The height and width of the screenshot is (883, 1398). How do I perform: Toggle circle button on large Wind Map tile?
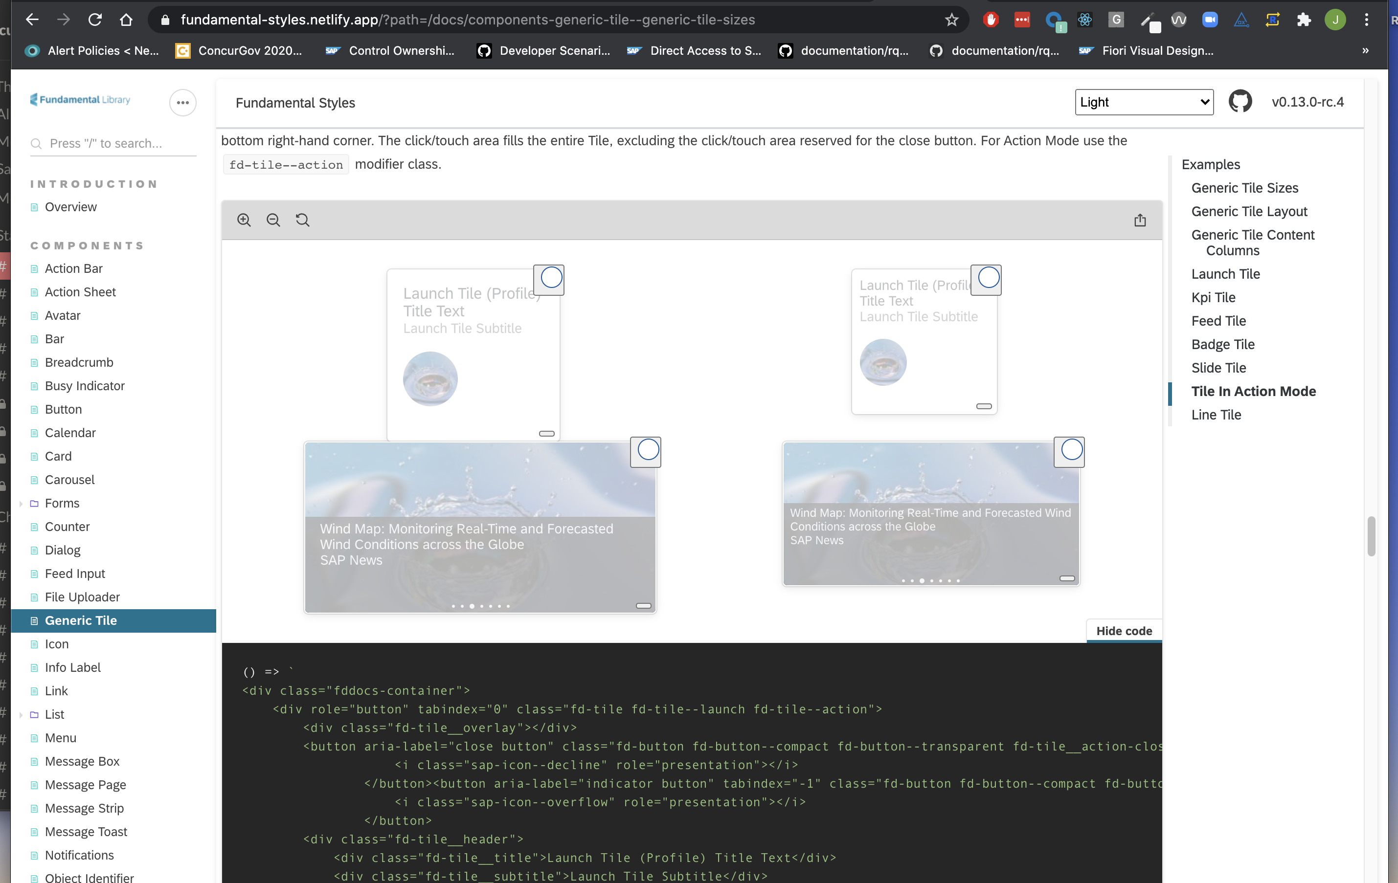click(x=647, y=450)
